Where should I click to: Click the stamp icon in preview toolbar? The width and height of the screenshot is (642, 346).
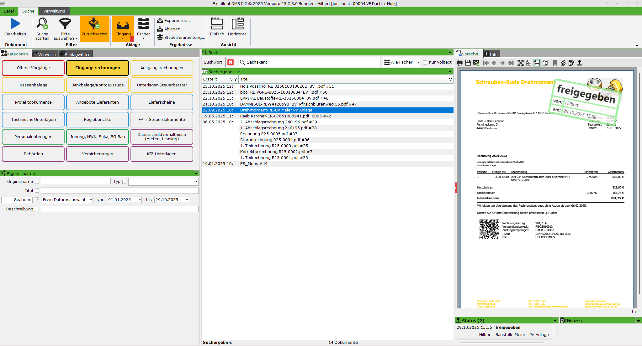pos(580,63)
